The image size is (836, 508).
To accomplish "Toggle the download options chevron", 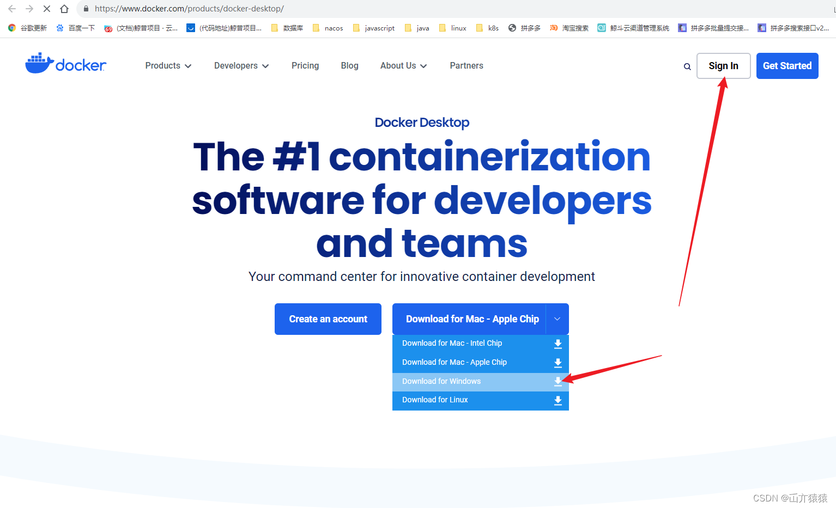I will (x=557, y=319).
